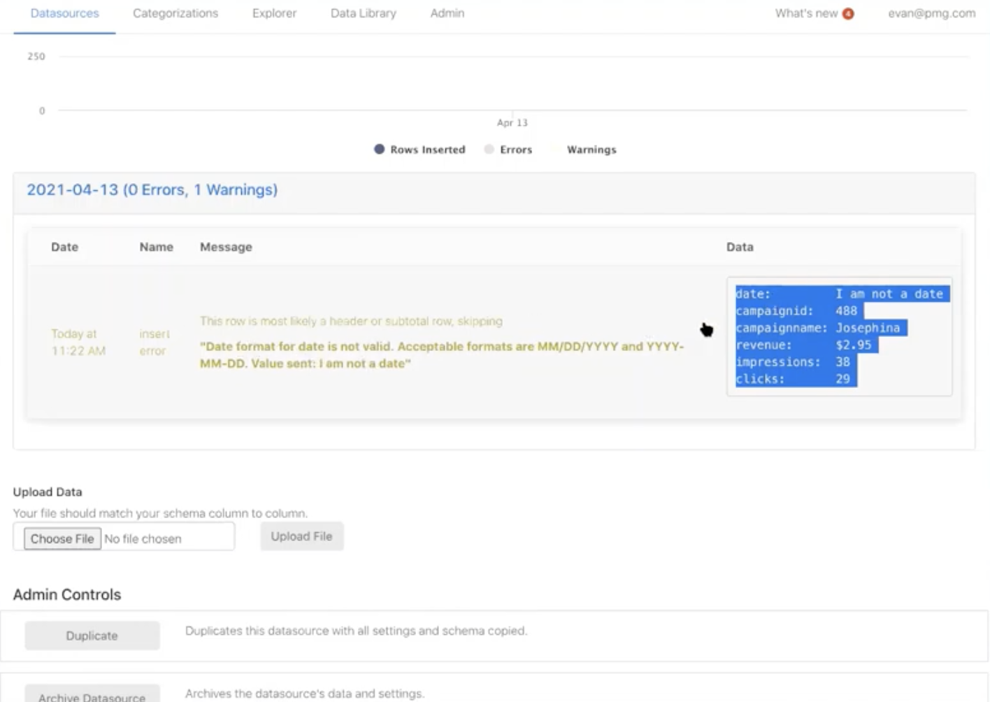Click the Duplicate datasource button
The image size is (990, 702).
(92, 636)
